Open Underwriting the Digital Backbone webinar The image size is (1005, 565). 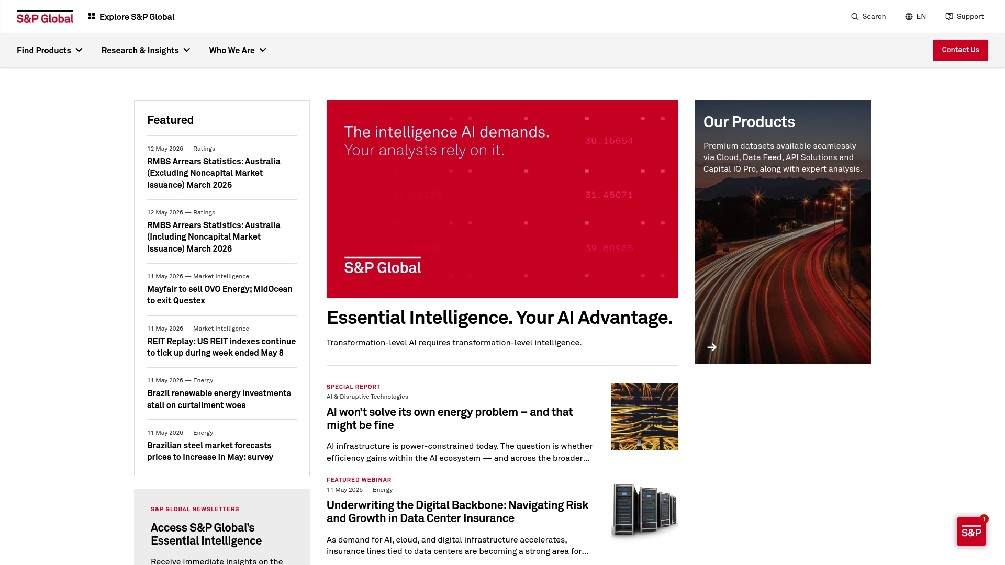pos(457,512)
